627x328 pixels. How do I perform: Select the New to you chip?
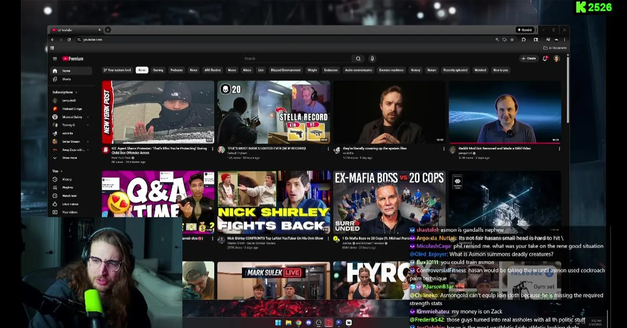500,70
